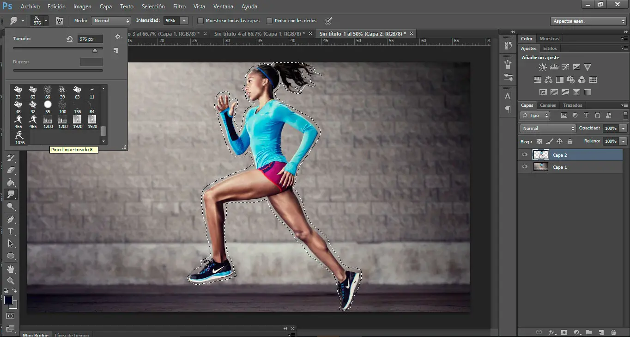Click the Tamaño size slider handle

point(95,50)
